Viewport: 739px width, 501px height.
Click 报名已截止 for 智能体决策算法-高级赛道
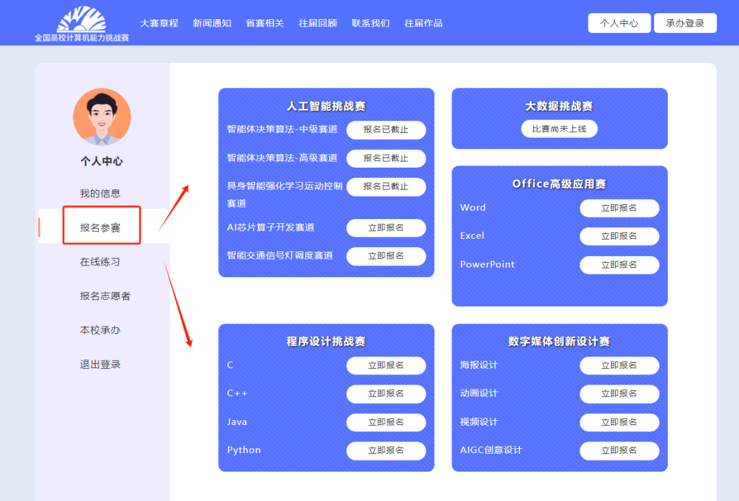[x=386, y=158]
